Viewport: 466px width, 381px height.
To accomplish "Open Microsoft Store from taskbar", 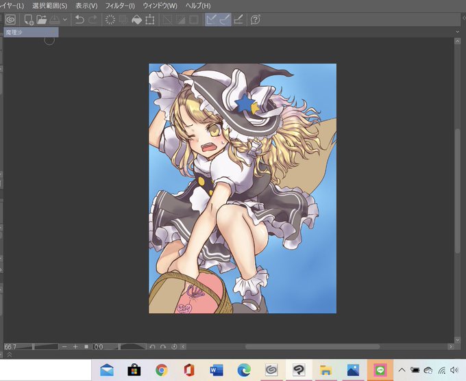I will coord(134,370).
